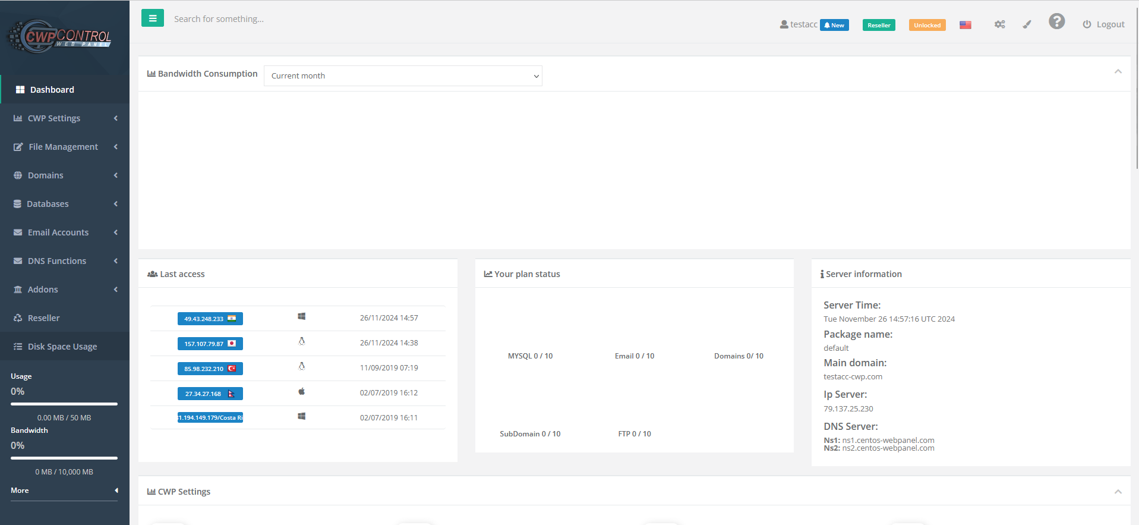Image resolution: width=1139 pixels, height=525 pixels.
Task: Open the Reseller menu item
Action: 65,318
